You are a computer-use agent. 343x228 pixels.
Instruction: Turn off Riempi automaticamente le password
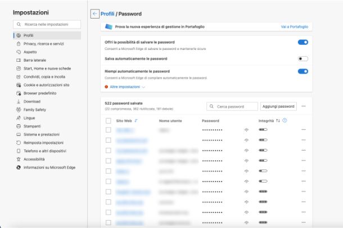point(303,71)
